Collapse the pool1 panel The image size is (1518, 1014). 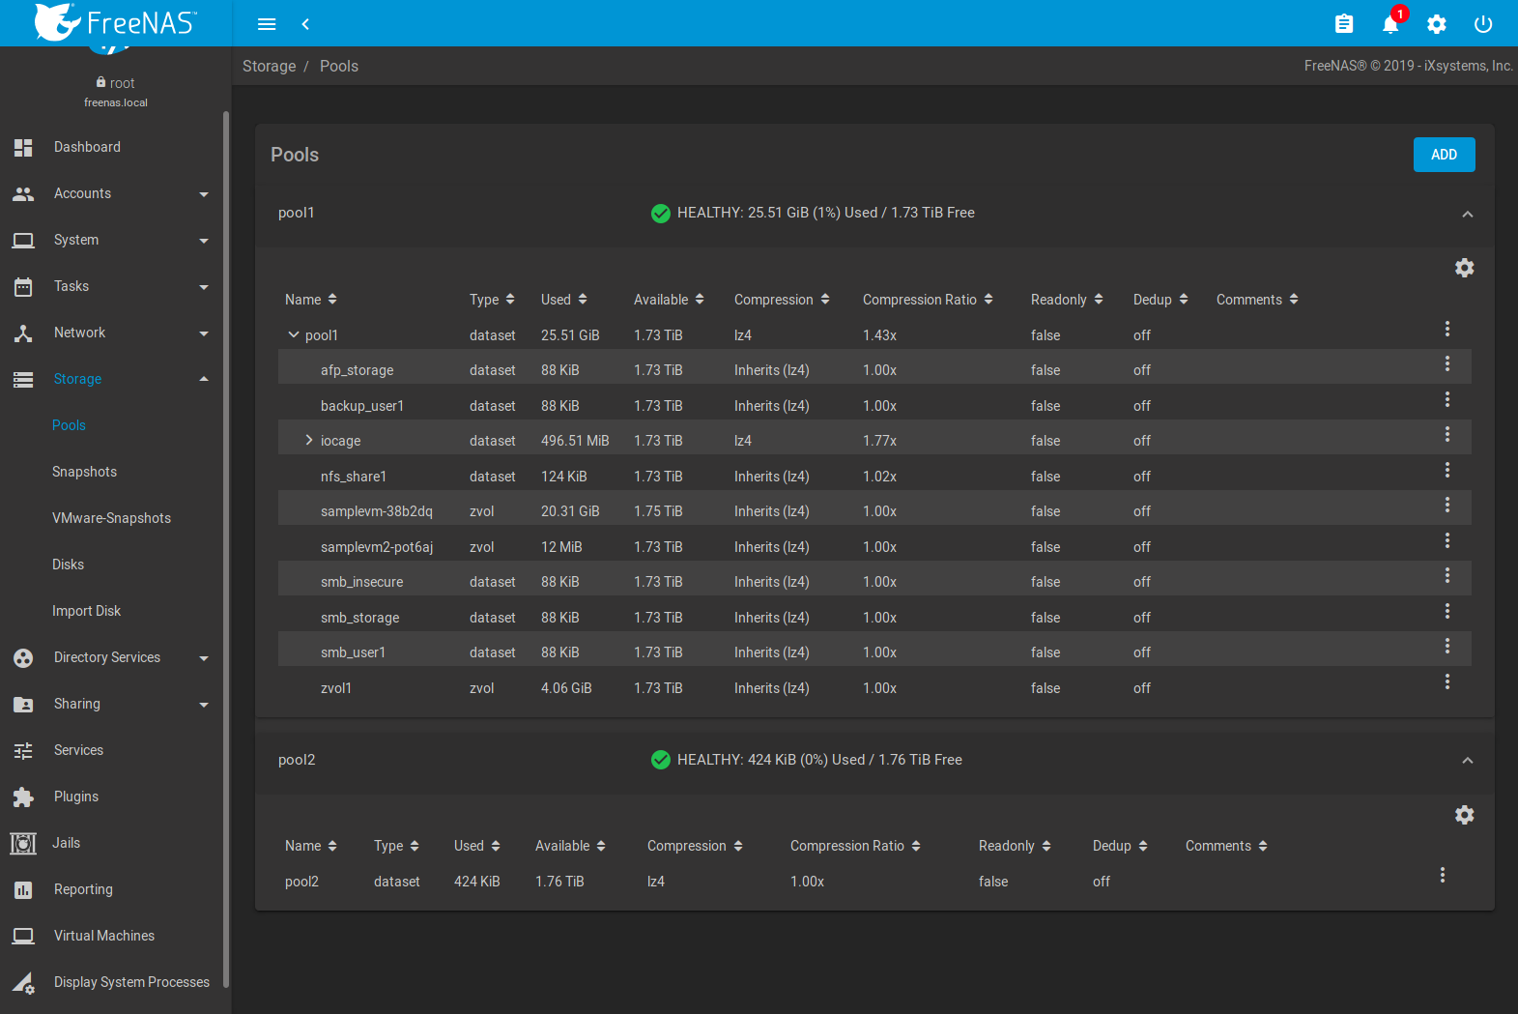[1468, 214]
